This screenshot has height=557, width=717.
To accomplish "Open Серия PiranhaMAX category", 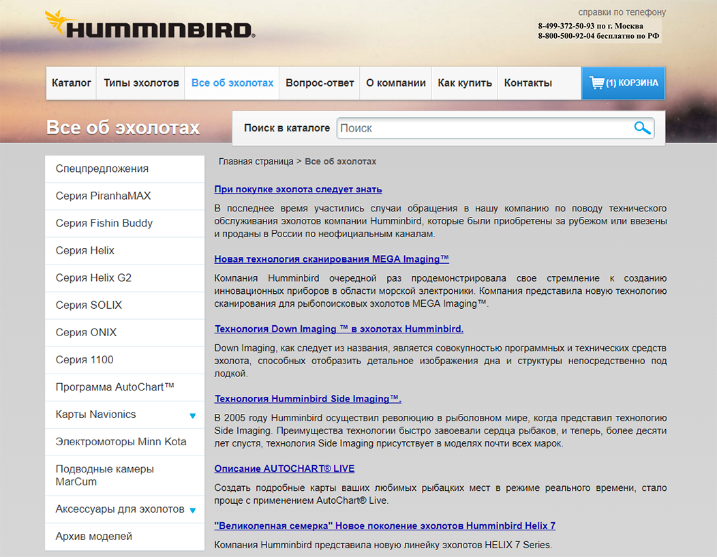I will click(x=125, y=196).
